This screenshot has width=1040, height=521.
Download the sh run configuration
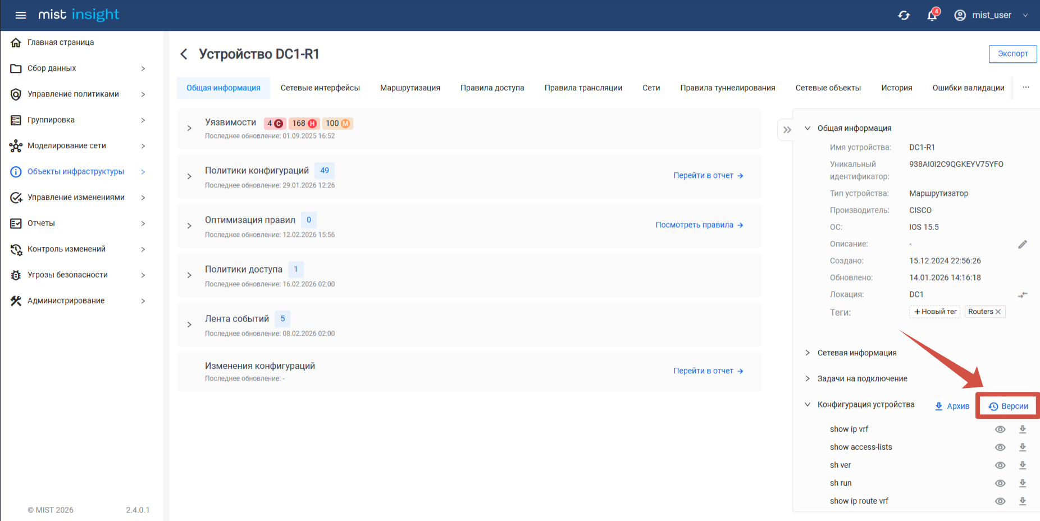[1023, 483]
